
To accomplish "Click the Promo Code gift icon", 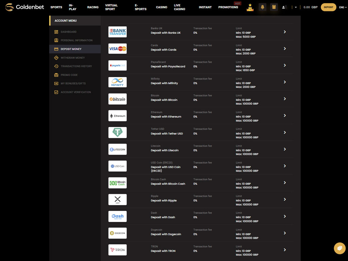I will coord(56,75).
